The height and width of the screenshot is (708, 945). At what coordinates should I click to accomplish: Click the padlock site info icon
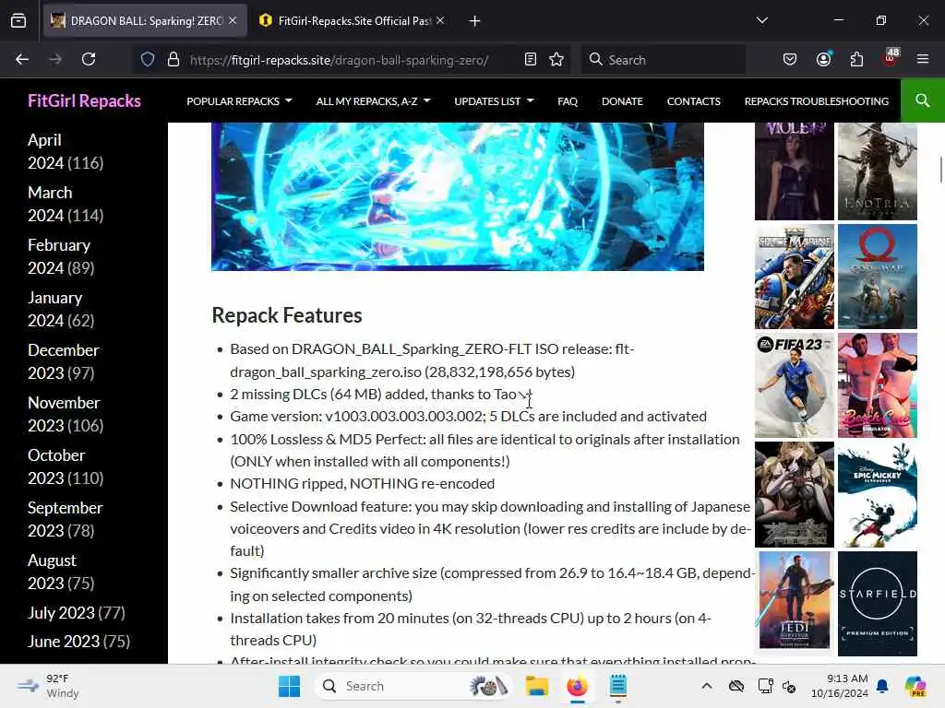tap(173, 59)
